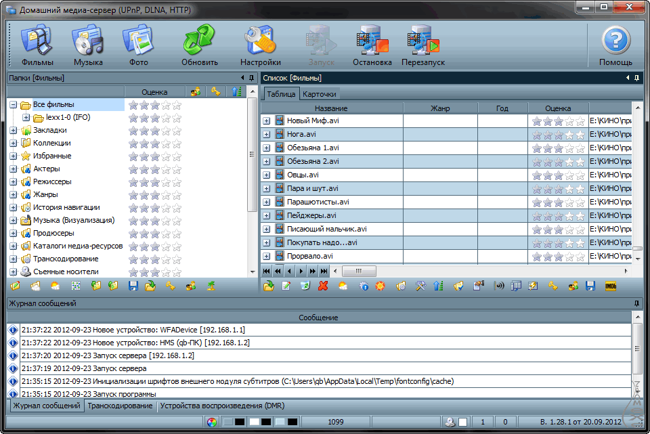Click the color wheel icon in status bar
The height and width of the screenshot is (434, 650).
[212, 422]
